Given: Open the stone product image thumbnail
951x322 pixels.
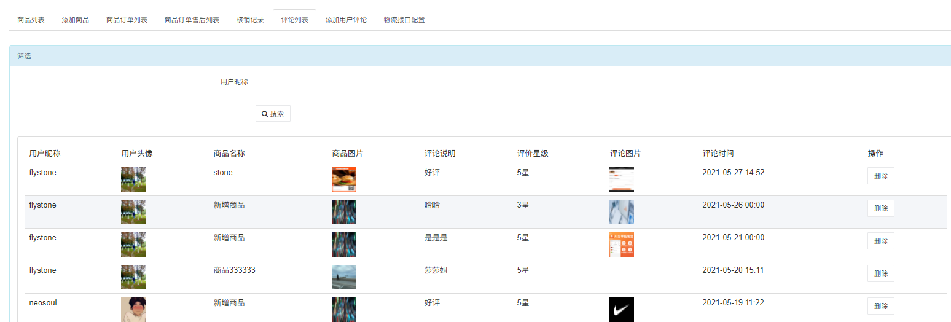Looking at the screenshot, I should 343,179.
